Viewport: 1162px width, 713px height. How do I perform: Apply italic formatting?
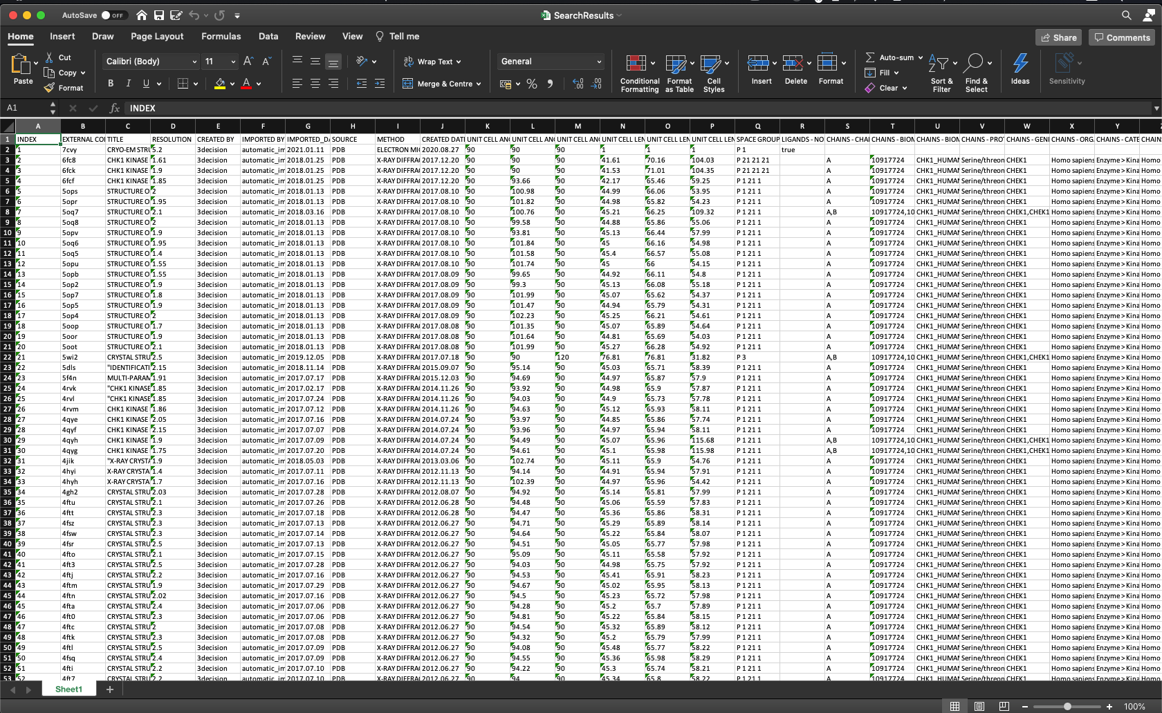[x=128, y=84]
